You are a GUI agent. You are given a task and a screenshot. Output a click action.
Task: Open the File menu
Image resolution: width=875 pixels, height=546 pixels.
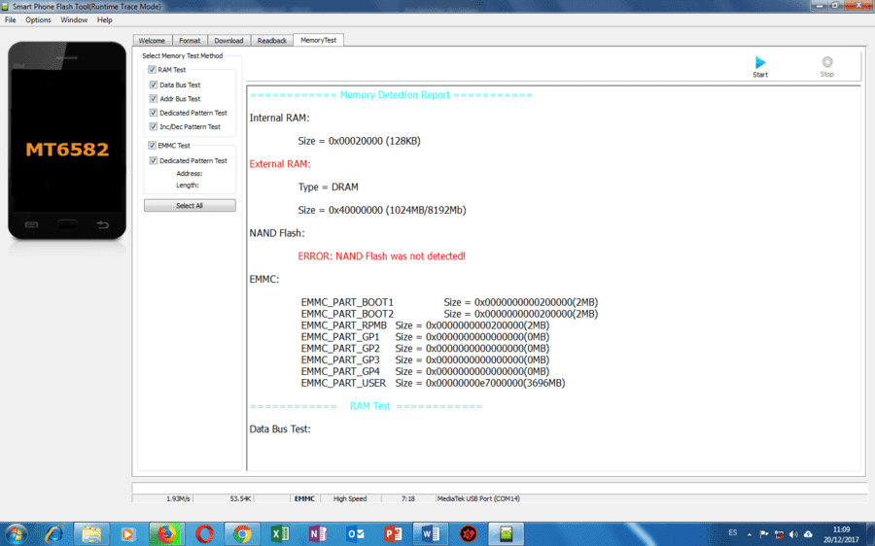tap(10, 19)
